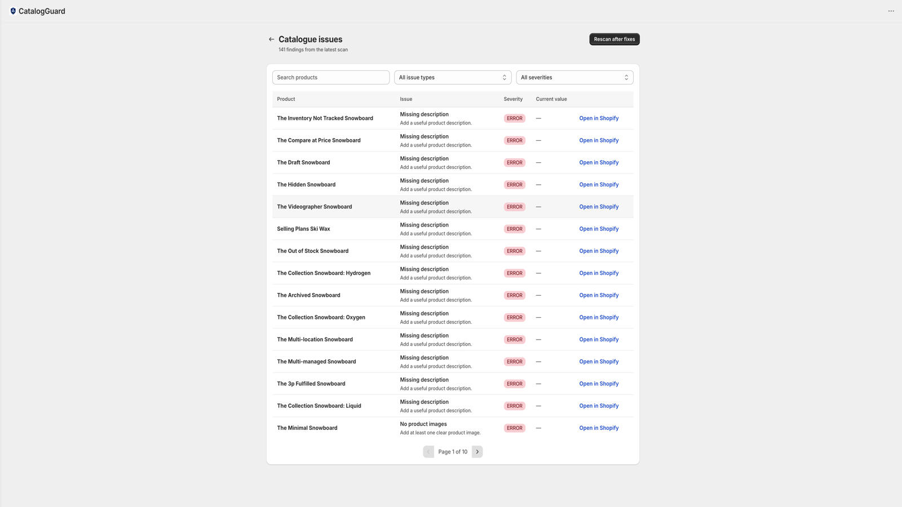Click the Severity column header

pos(513,99)
